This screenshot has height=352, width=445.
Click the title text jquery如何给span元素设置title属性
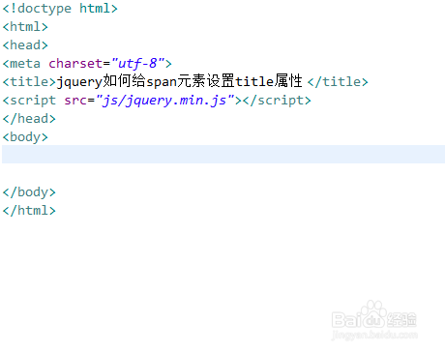pos(179,81)
